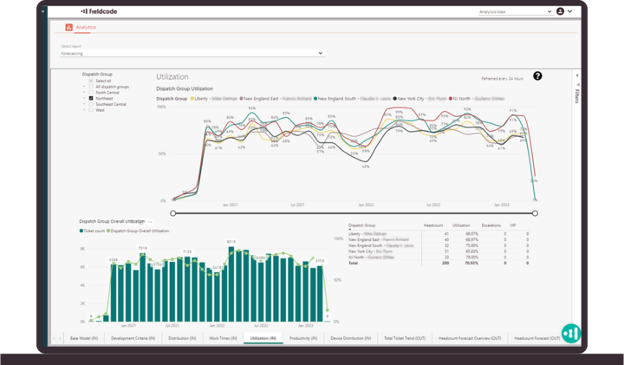Check the Select all checkbox

91,81
